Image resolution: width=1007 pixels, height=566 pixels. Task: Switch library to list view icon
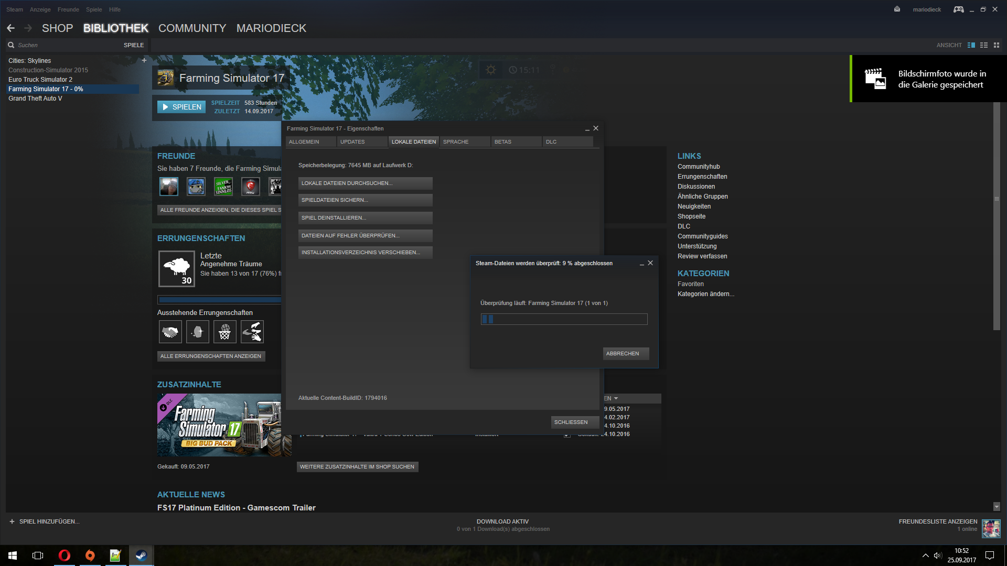tap(984, 45)
